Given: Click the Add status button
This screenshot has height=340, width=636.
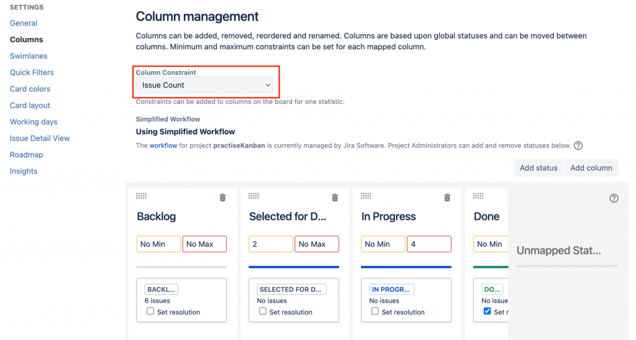Looking at the screenshot, I should point(538,168).
